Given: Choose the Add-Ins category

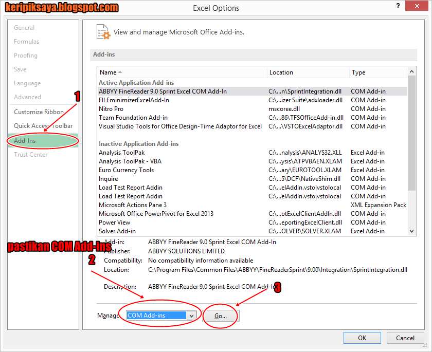Looking at the screenshot, I should tap(43, 141).
